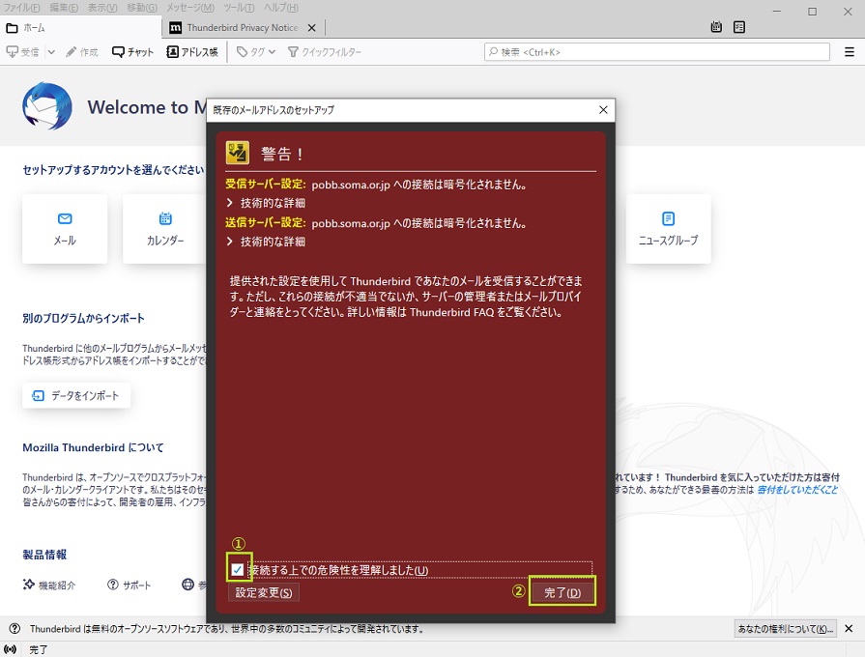Click the question mark icon in notification bar
The image size is (865, 657).
(x=14, y=628)
